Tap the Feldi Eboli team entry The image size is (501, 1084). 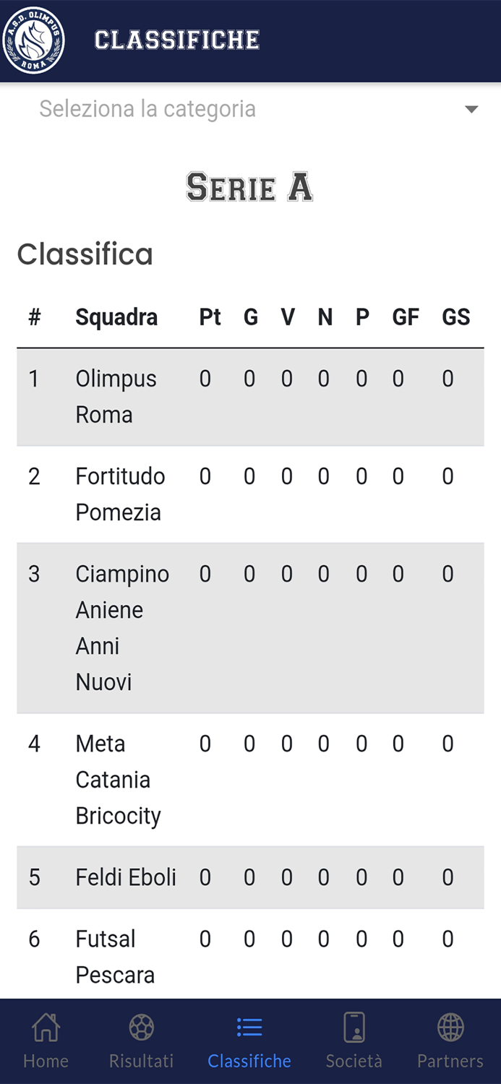coord(126,877)
